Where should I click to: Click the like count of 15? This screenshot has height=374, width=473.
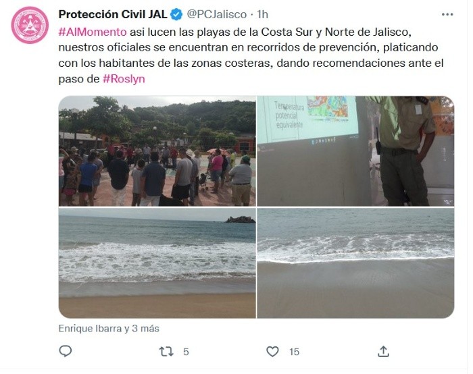pos(294,352)
